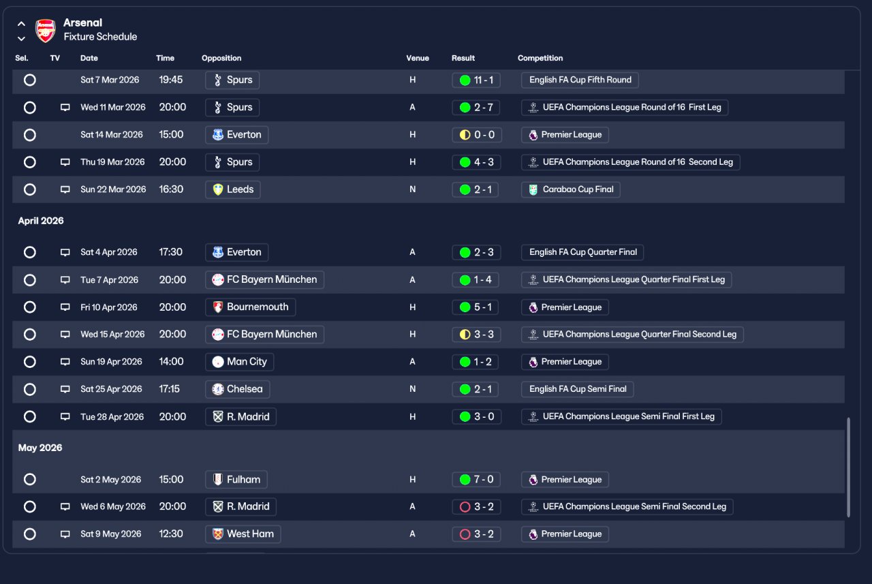Click the down chevron beside Arsenal
The height and width of the screenshot is (584, 872).
pyautogui.click(x=21, y=39)
